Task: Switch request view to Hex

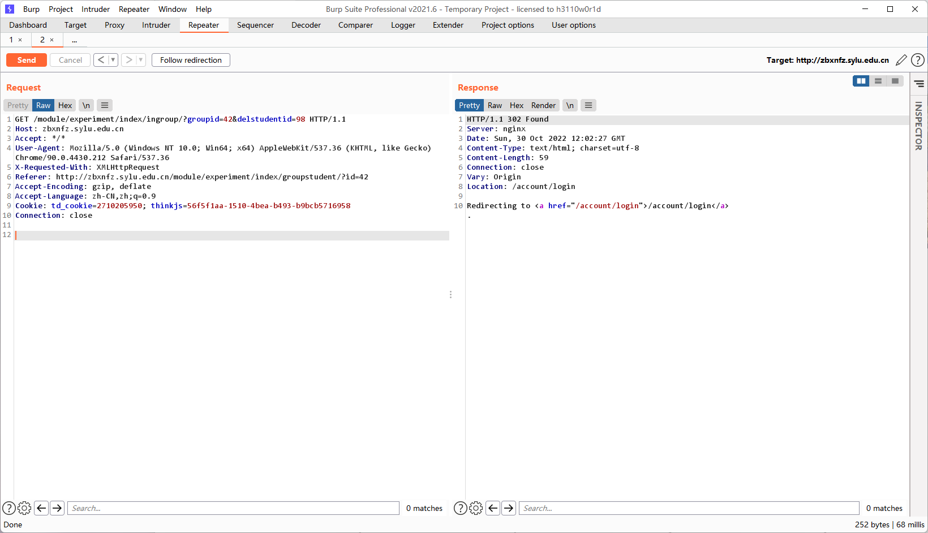Action: (65, 105)
